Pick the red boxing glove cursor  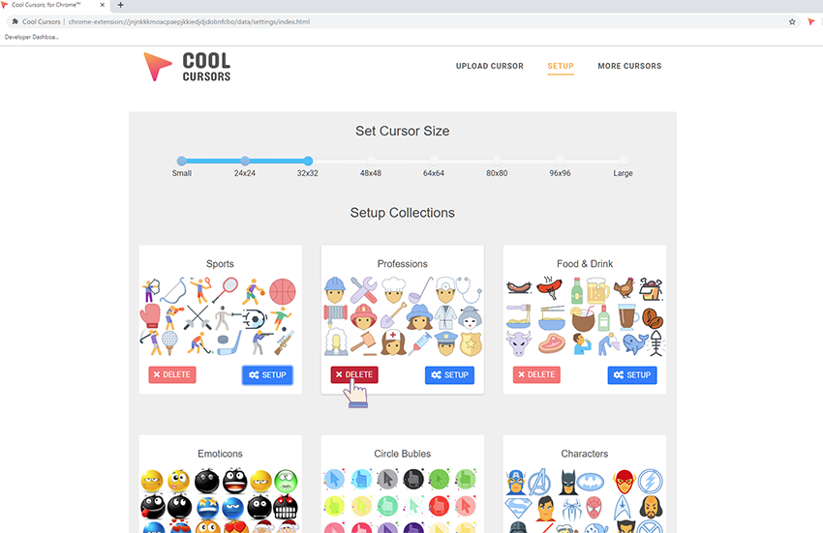click(x=150, y=316)
